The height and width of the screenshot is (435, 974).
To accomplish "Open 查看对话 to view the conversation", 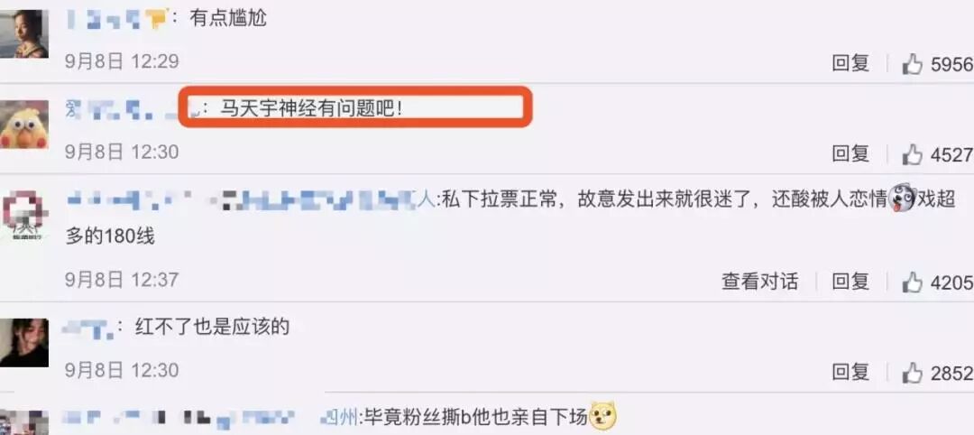I will (759, 282).
